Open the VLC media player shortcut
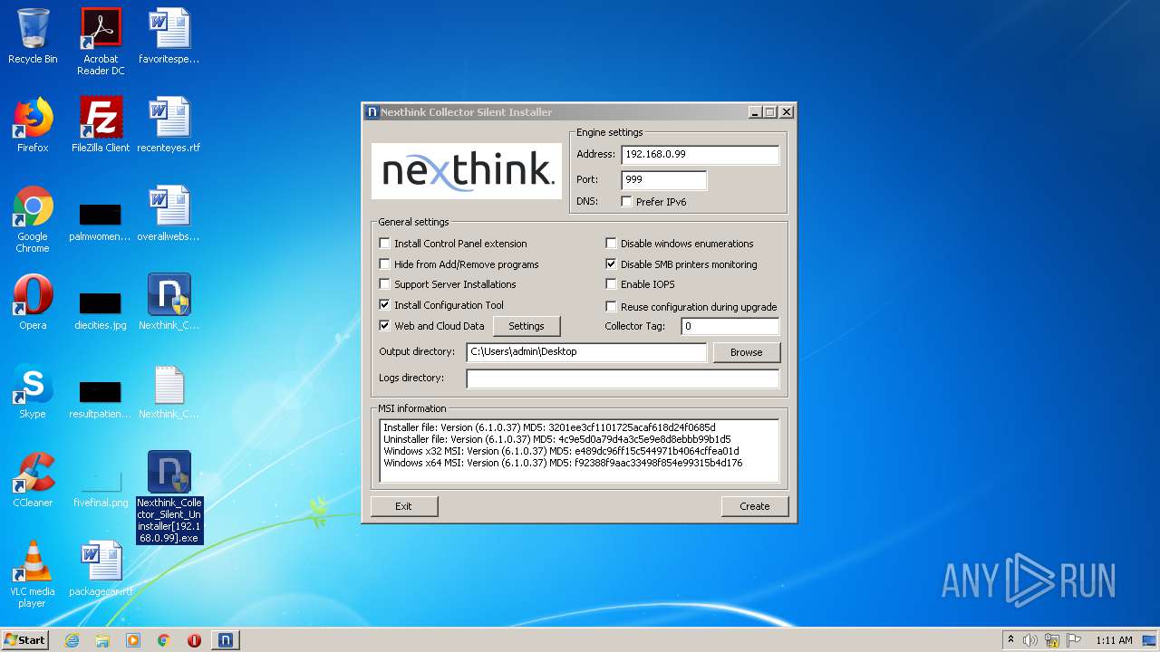 [33, 574]
